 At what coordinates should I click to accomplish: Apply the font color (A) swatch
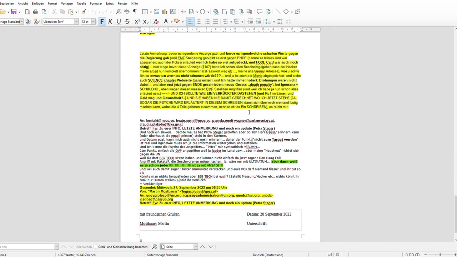pyautogui.click(x=166, y=22)
